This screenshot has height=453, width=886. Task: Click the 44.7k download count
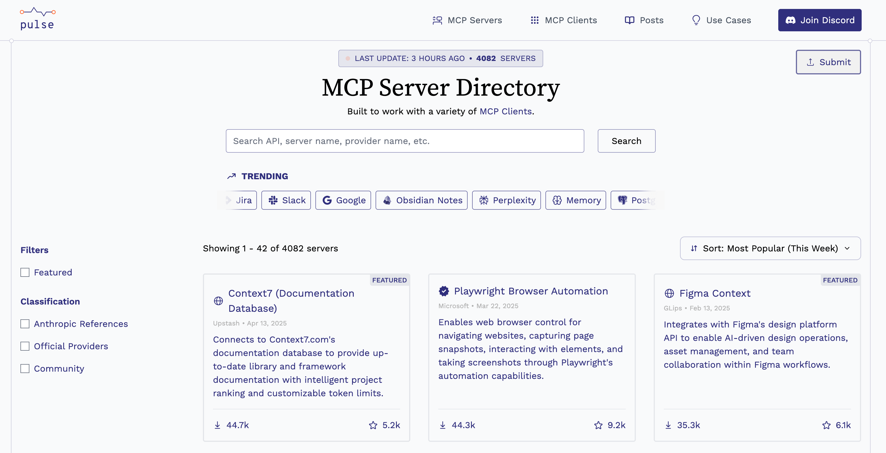[238, 425]
